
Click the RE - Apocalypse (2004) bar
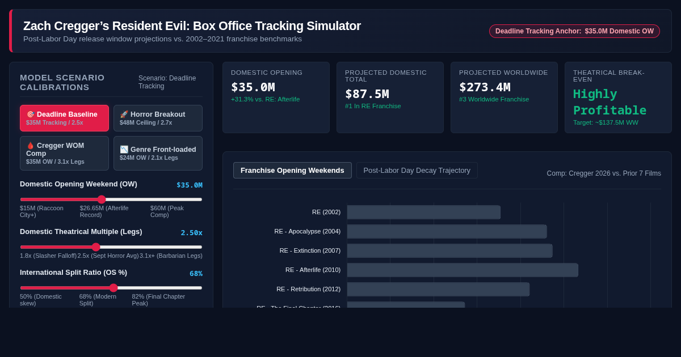pyautogui.click(x=447, y=231)
